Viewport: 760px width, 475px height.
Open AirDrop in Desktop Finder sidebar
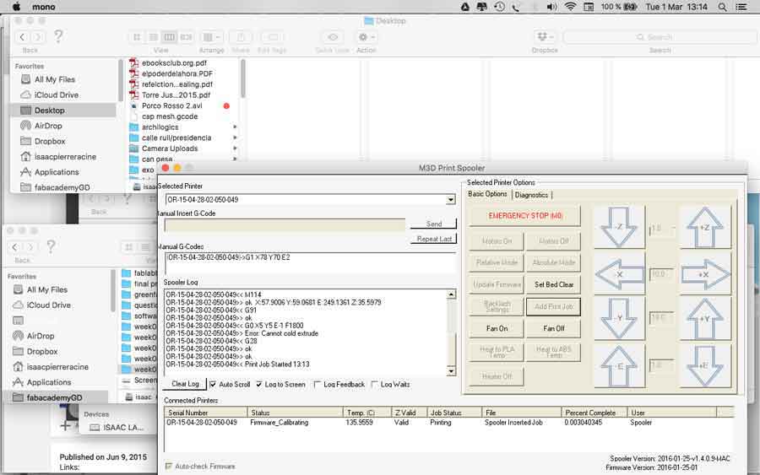point(48,126)
